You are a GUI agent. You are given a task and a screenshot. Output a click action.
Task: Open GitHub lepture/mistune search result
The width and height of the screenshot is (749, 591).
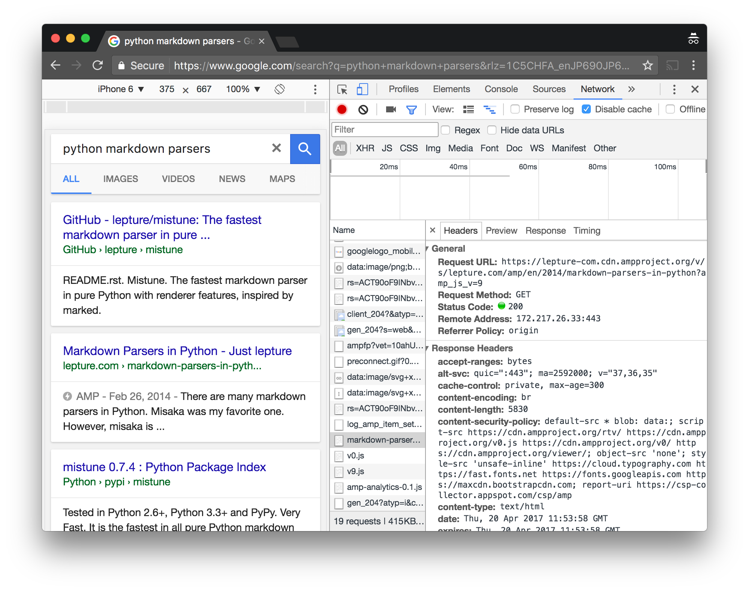[162, 227]
